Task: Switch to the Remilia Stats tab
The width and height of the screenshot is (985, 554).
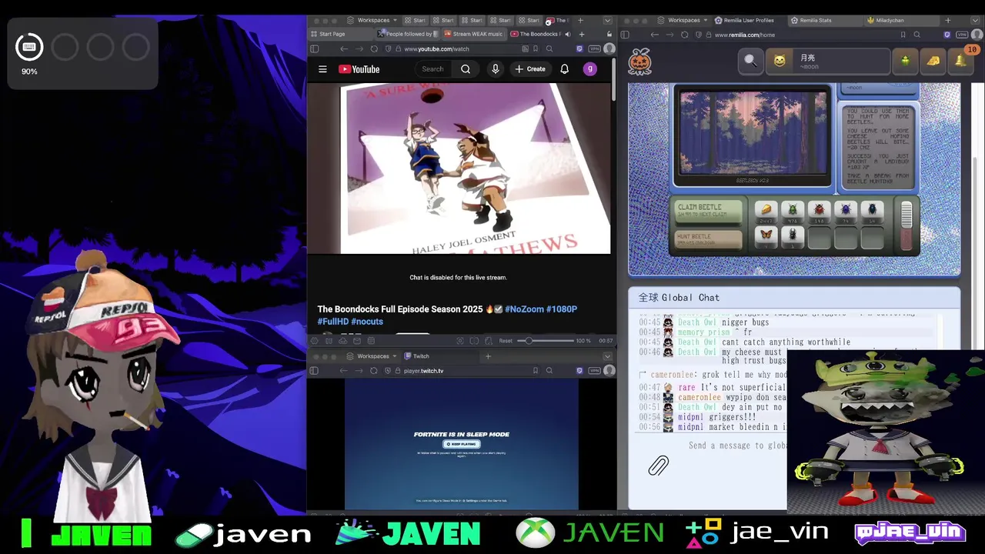Action: coord(826,21)
